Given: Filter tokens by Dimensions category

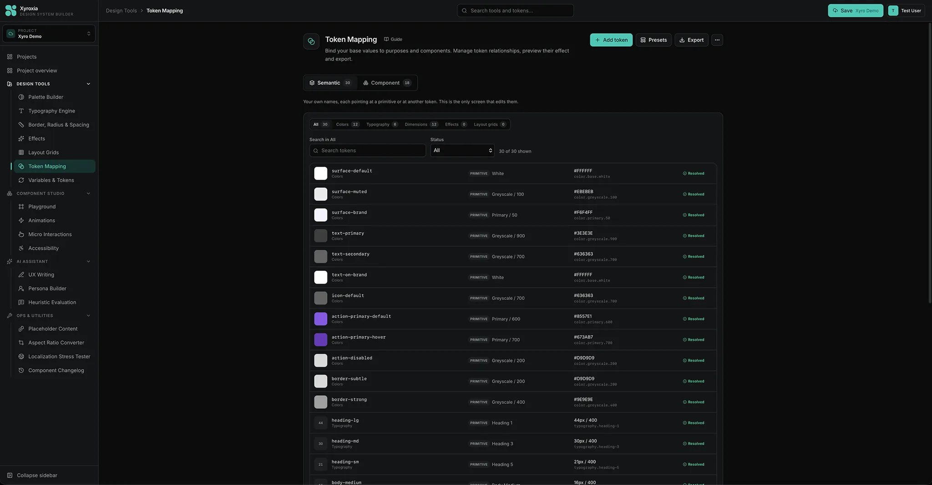Looking at the screenshot, I should click(421, 124).
